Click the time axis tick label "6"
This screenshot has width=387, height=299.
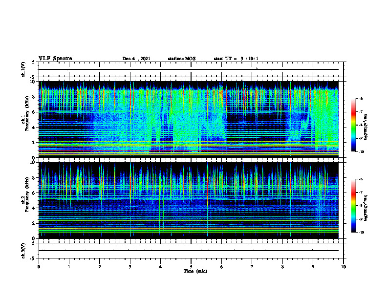(x=222, y=267)
